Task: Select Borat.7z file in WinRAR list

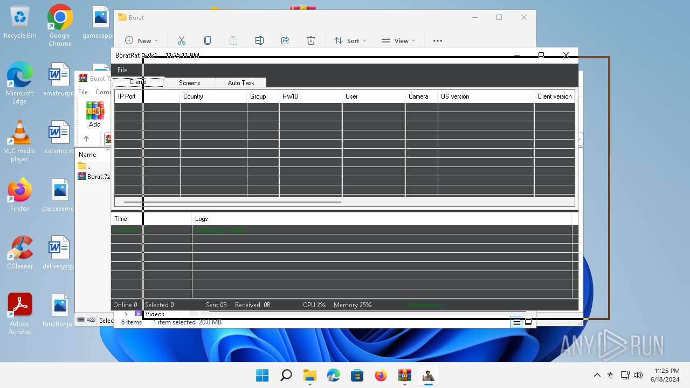Action: click(94, 176)
